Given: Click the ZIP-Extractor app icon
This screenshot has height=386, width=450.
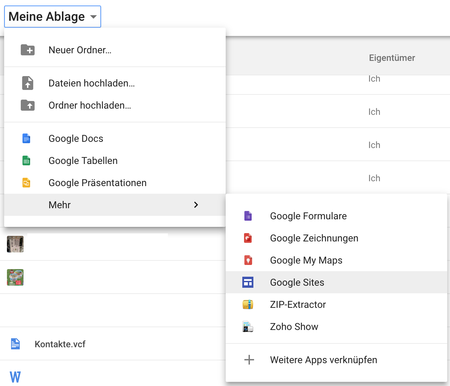Looking at the screenshot, I should [248, 304].
